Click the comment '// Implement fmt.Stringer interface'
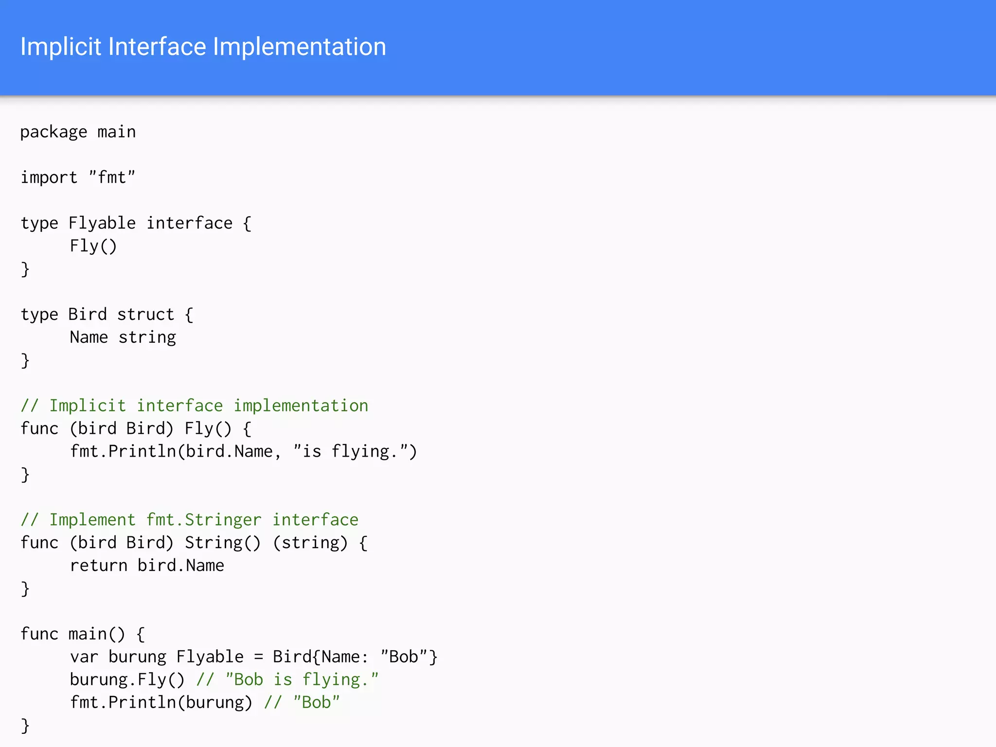 (190, 520)
